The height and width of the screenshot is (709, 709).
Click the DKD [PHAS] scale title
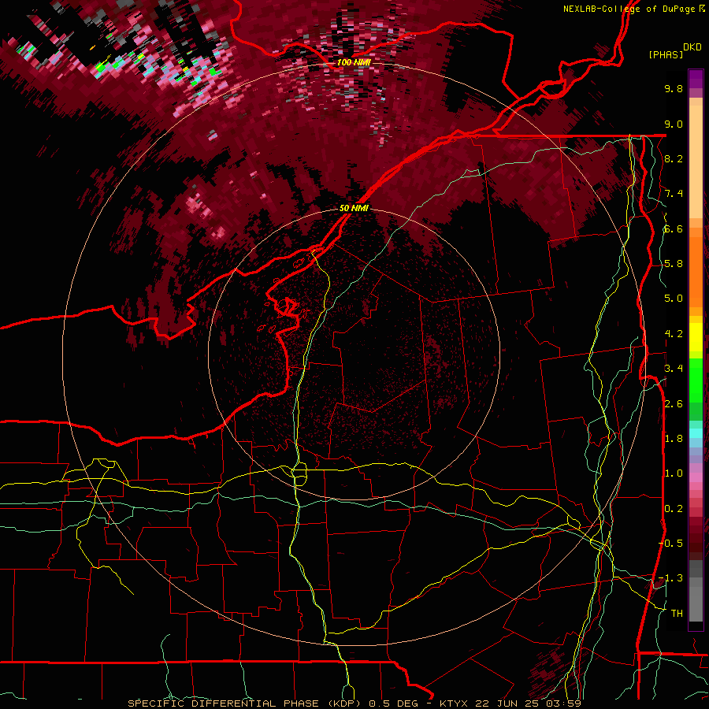point(674,50)
